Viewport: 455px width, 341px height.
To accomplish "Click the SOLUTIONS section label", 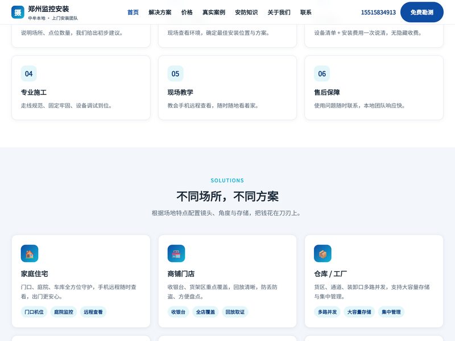I will [227, 180].
